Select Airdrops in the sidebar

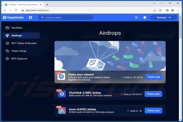point(21,35)
